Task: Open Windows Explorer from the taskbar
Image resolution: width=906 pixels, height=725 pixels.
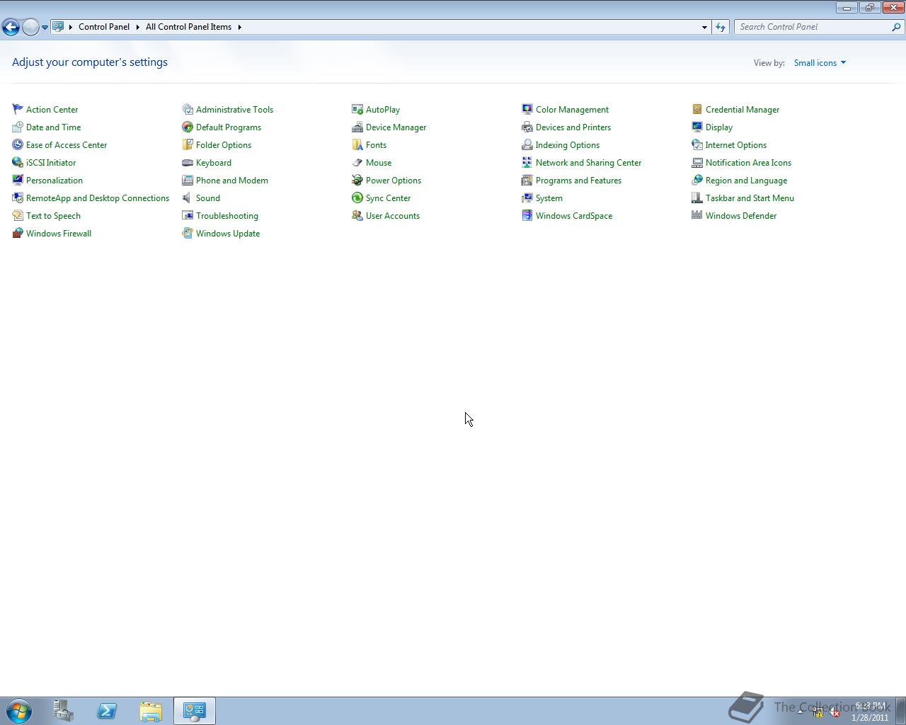Action: [x=151, y=711]
